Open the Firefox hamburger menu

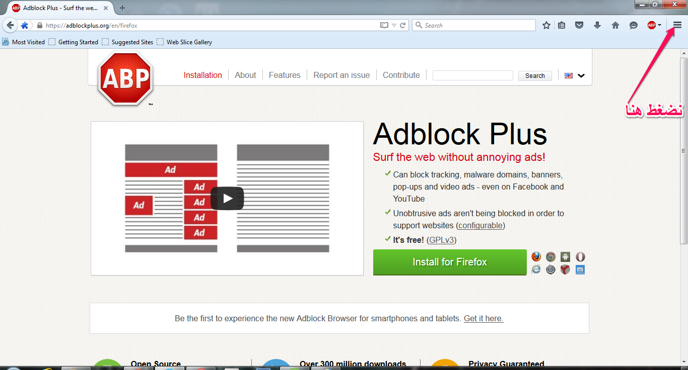click(x=677, y=25)
